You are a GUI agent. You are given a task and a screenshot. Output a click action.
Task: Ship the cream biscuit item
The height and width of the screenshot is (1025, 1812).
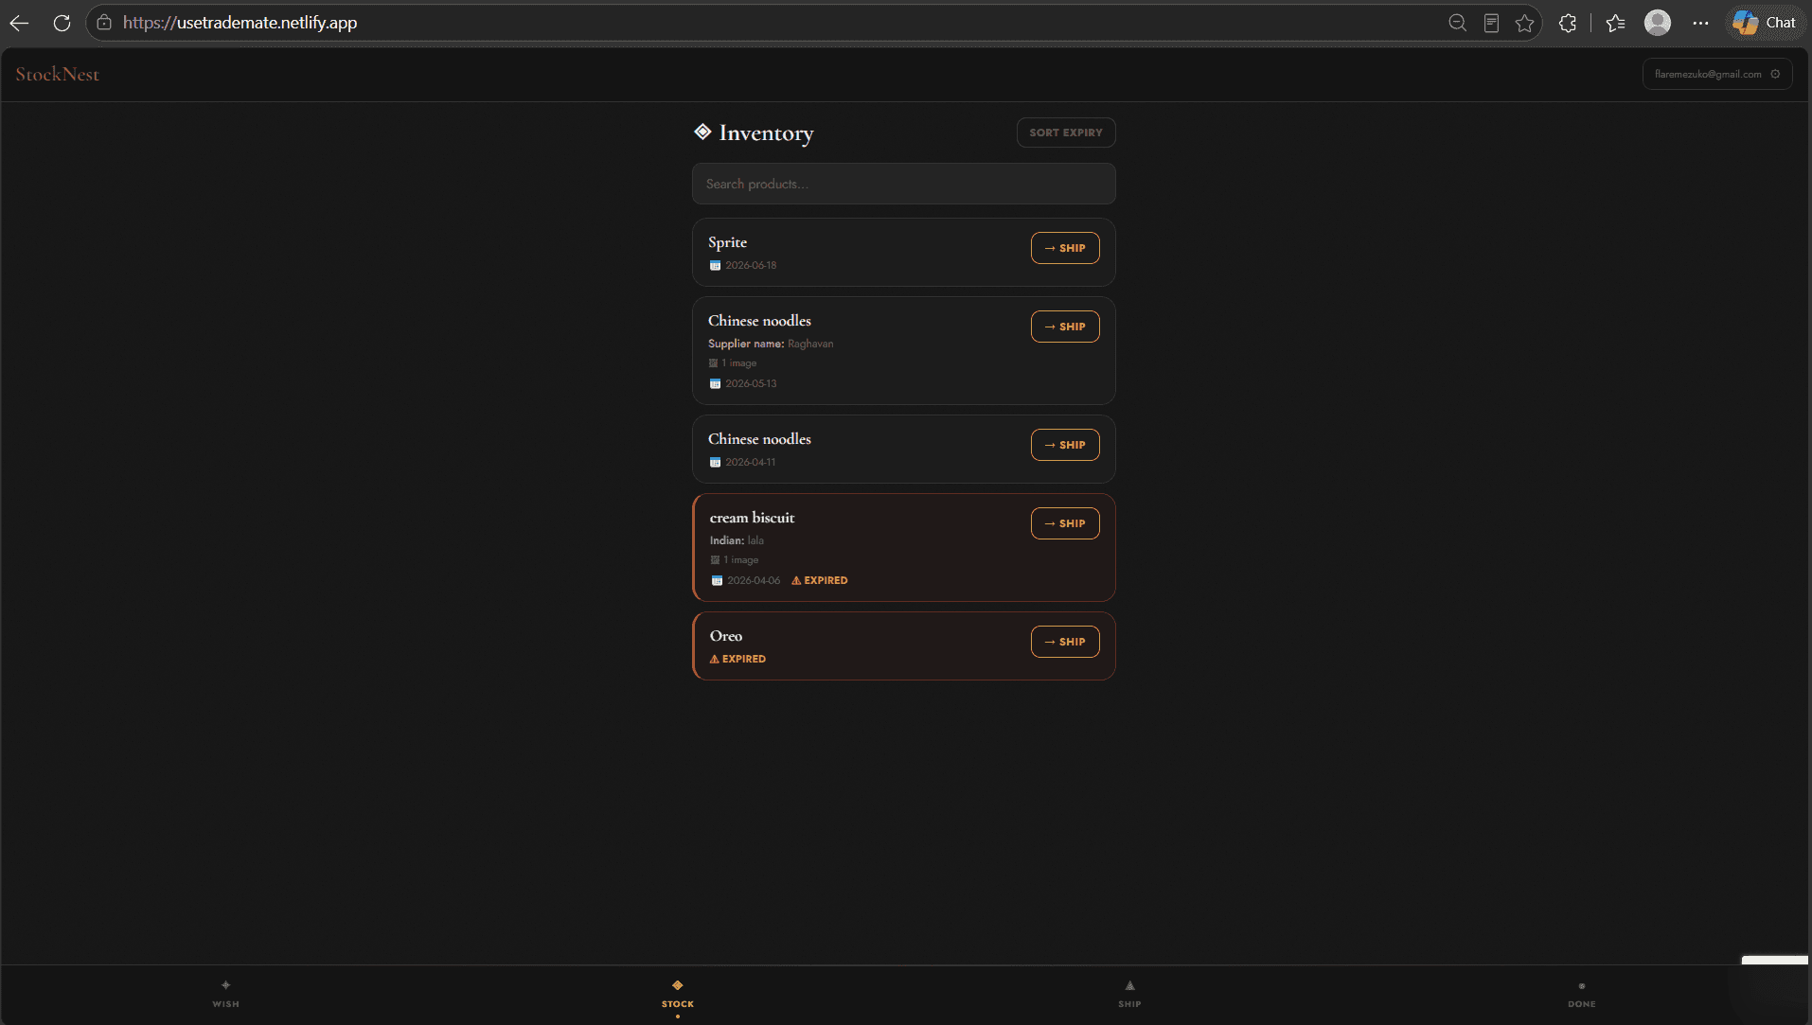click(x=1065, y=523)
